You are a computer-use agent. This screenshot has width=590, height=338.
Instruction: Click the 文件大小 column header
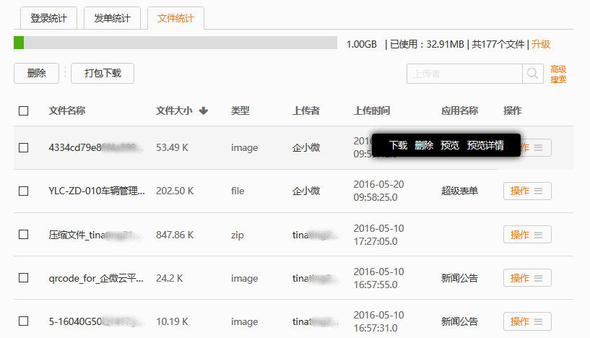pyautogui.click(x=174, y=110)
